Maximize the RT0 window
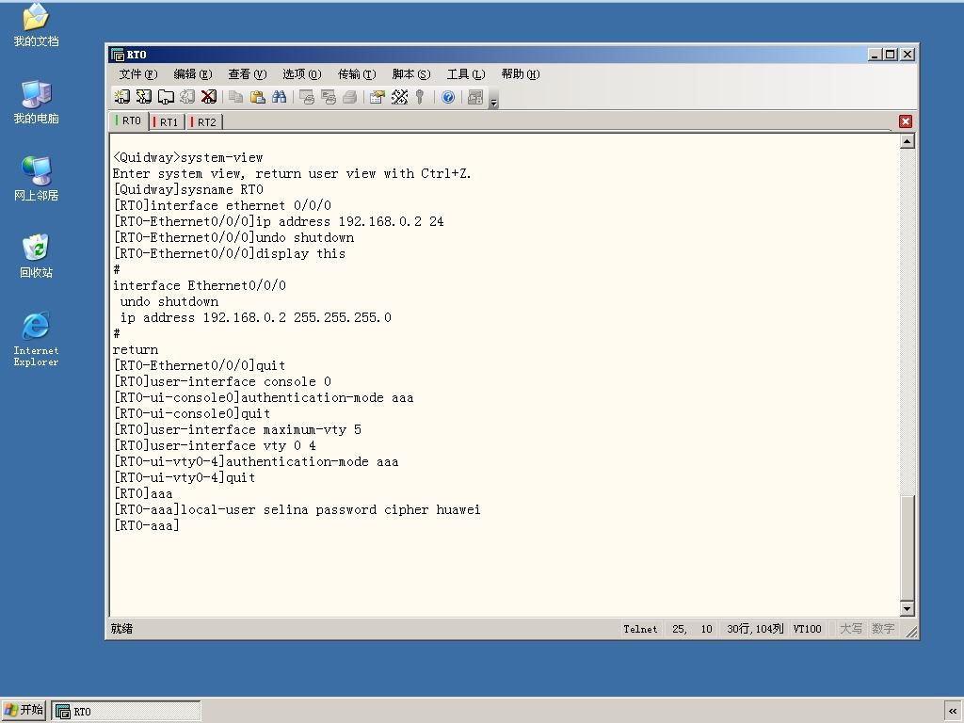The image size is (964, 723). click(890, 55)
